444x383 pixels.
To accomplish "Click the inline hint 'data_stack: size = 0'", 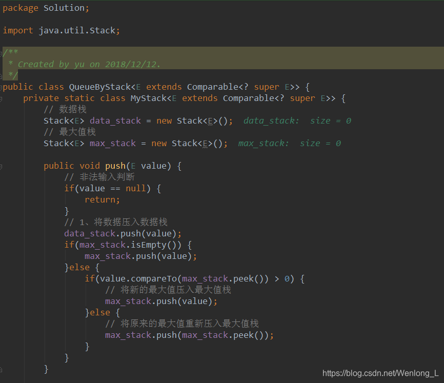I will pos(297,121).
